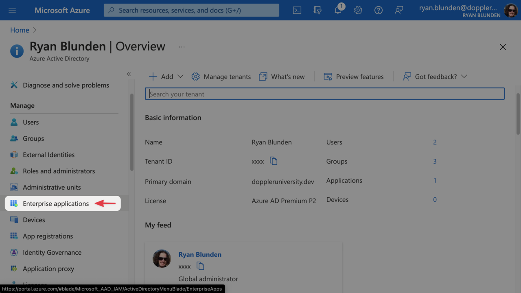Open the notifications bell

[x=339, y=9]
